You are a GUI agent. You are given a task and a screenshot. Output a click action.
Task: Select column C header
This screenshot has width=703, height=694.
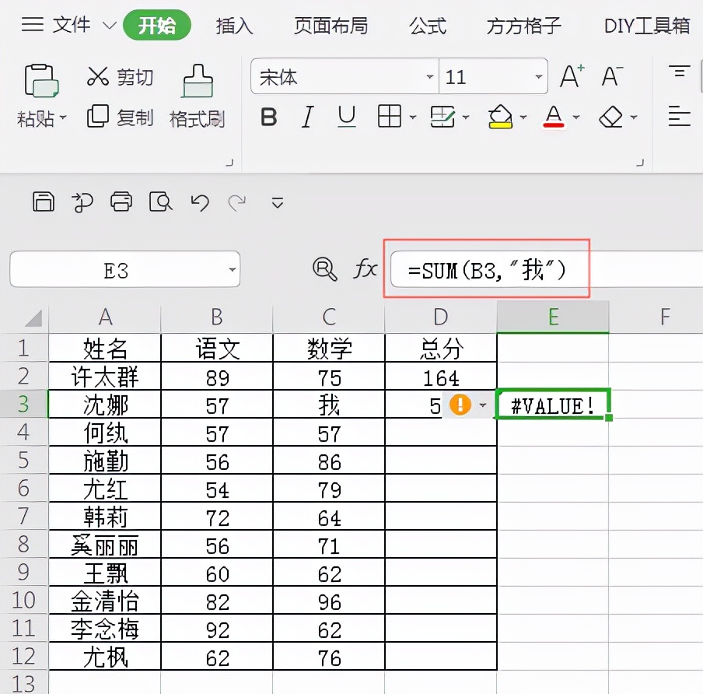click(329, 317)
